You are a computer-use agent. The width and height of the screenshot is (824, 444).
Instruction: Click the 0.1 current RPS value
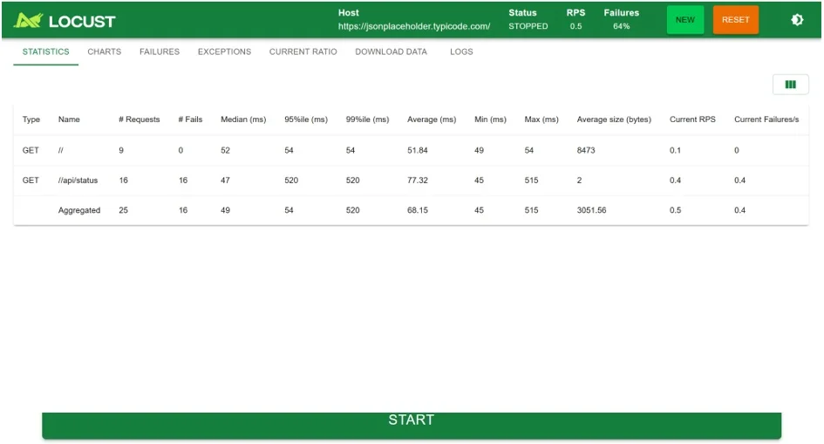(x=675, y=150)
